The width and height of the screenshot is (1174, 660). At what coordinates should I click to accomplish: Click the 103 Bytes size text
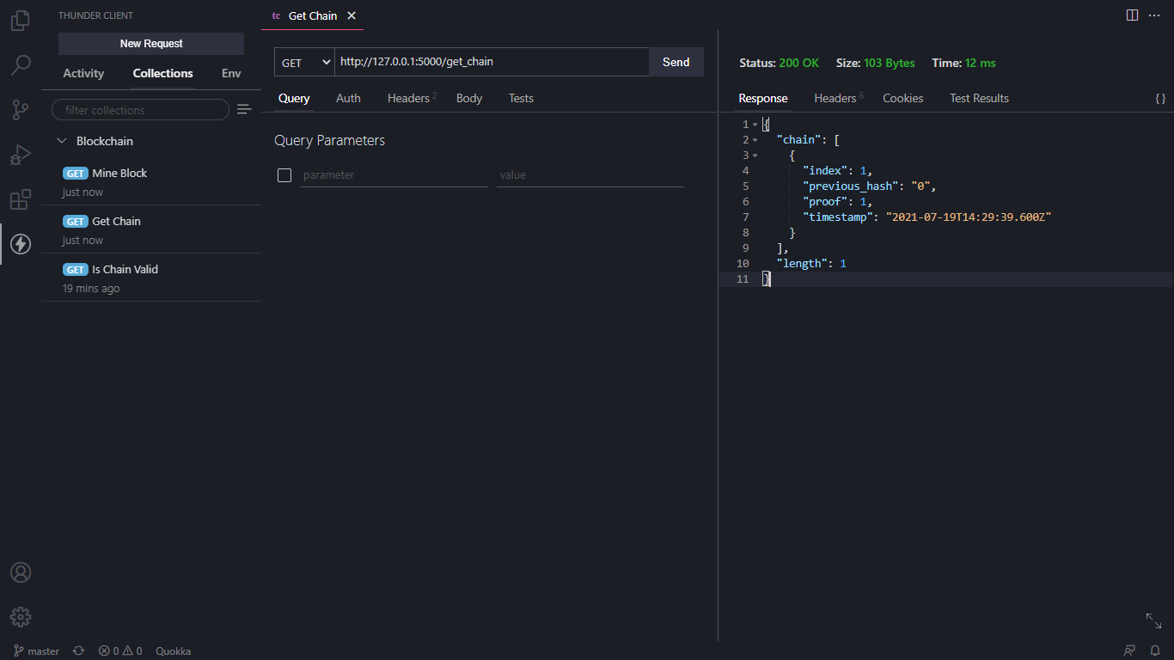[890, 64]
